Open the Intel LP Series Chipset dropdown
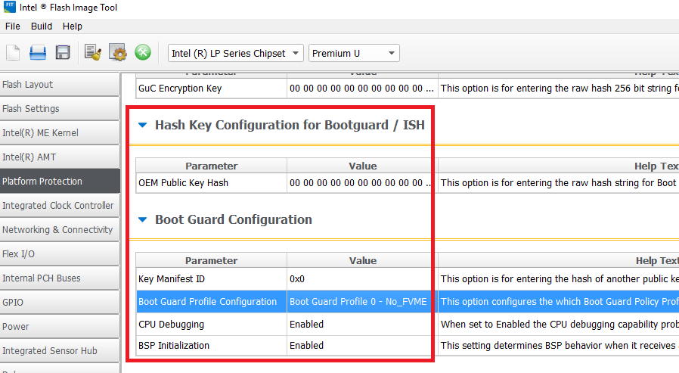 click(x=235, y=53)
